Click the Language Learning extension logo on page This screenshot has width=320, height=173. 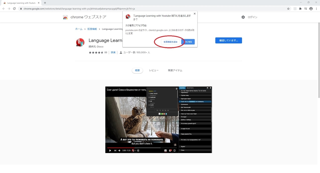coord(80,43)
